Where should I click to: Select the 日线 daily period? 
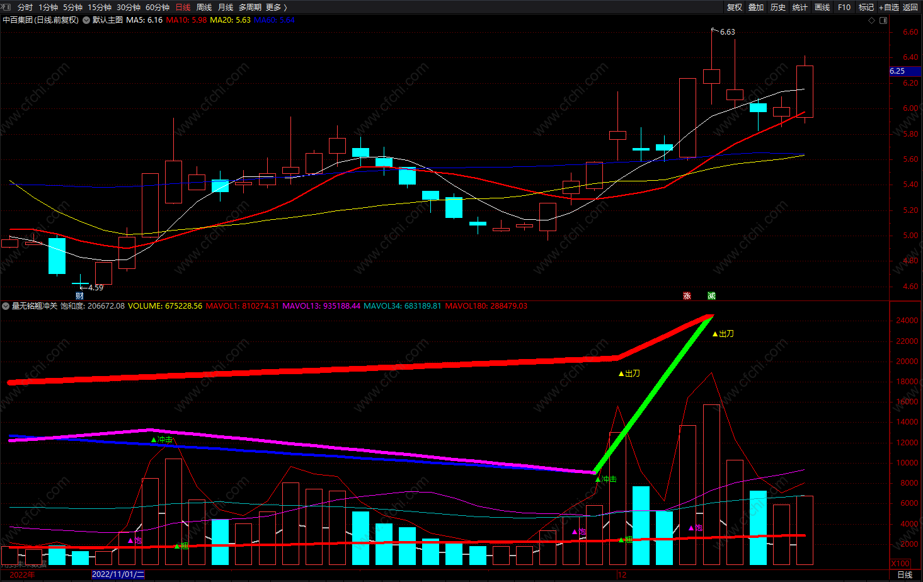point(183,7)
